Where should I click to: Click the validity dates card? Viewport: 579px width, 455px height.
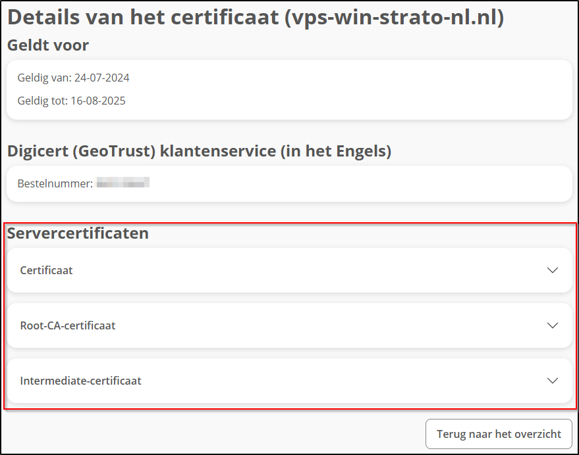pos(289,89)
